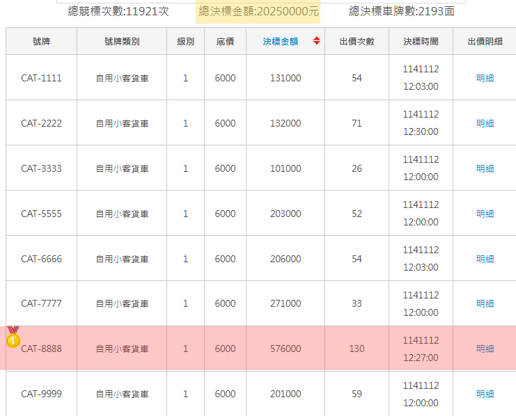Image resolution: width=516 pixels, height=416 pixels.
Task: Select the CAT-8888 plate number cell
Action: click(41, 349)
